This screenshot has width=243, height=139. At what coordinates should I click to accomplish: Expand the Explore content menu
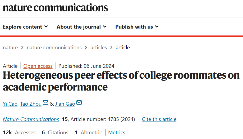tap(25, 27)
